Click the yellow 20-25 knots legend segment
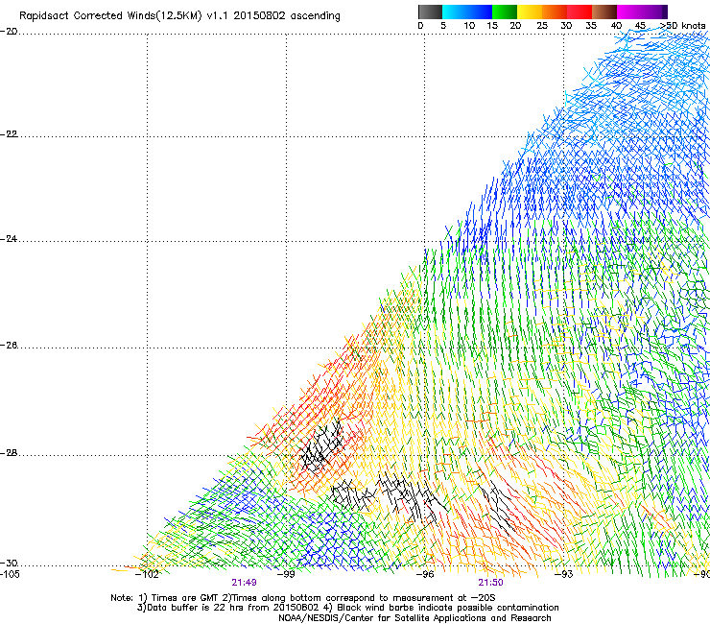 point(530,12)
